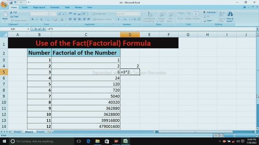Switch to the View tab
The width and height of the screenshot is (259, 145).
point(89,7)
